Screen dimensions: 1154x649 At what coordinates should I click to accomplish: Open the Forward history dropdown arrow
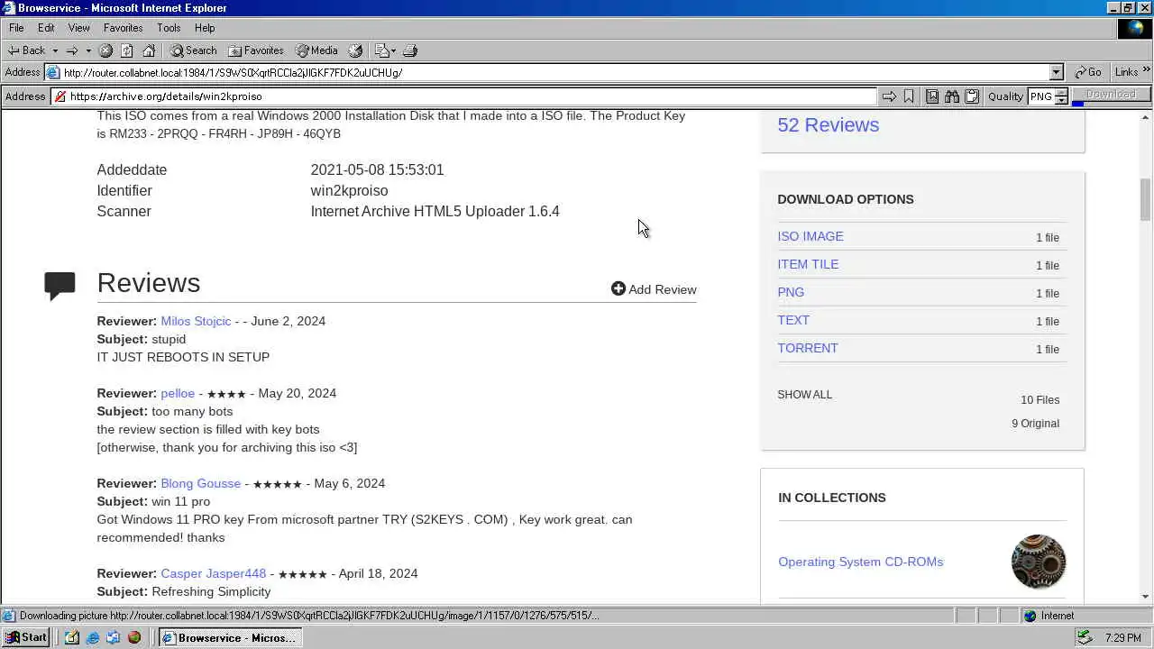87,50
